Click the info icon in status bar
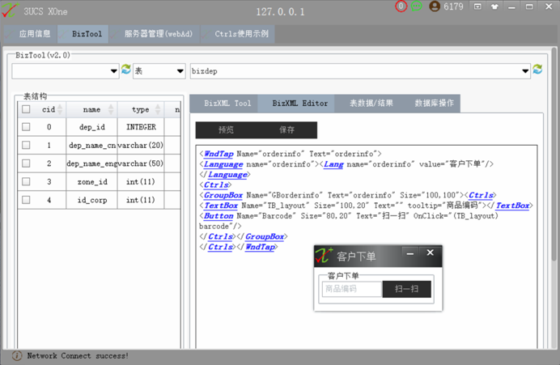 (17, 356)
